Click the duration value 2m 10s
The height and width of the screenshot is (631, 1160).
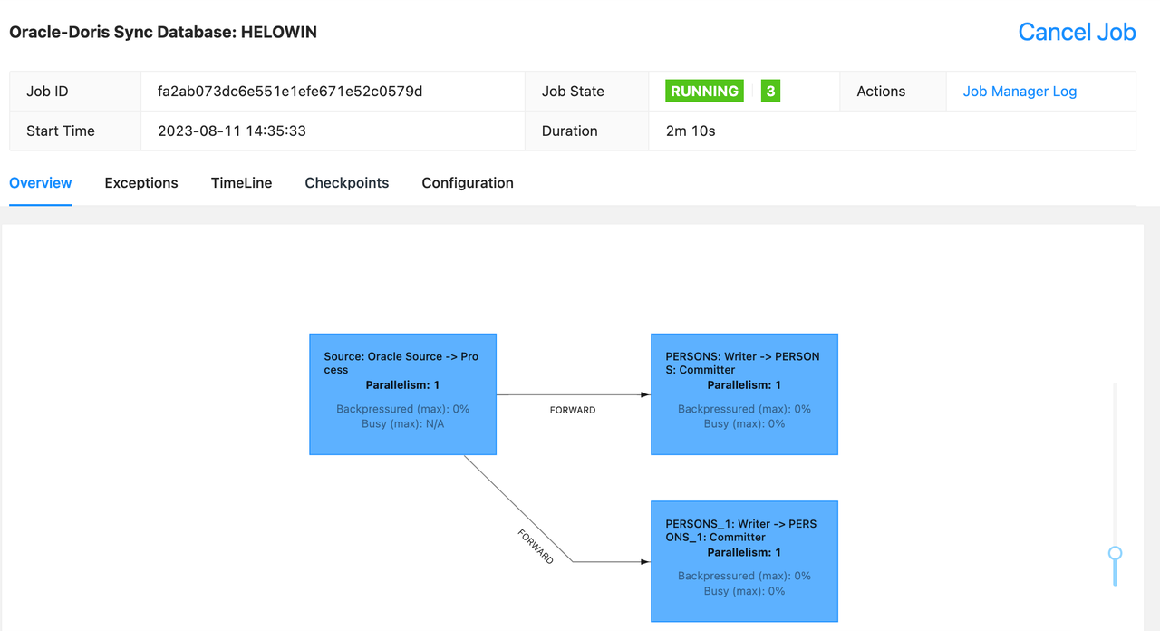coord(691,131)
